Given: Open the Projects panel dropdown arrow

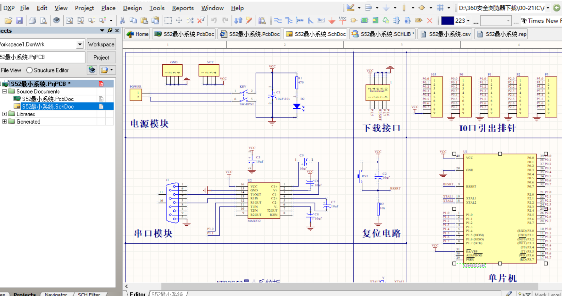Looking at the screenshot, I should pos(102,30).
